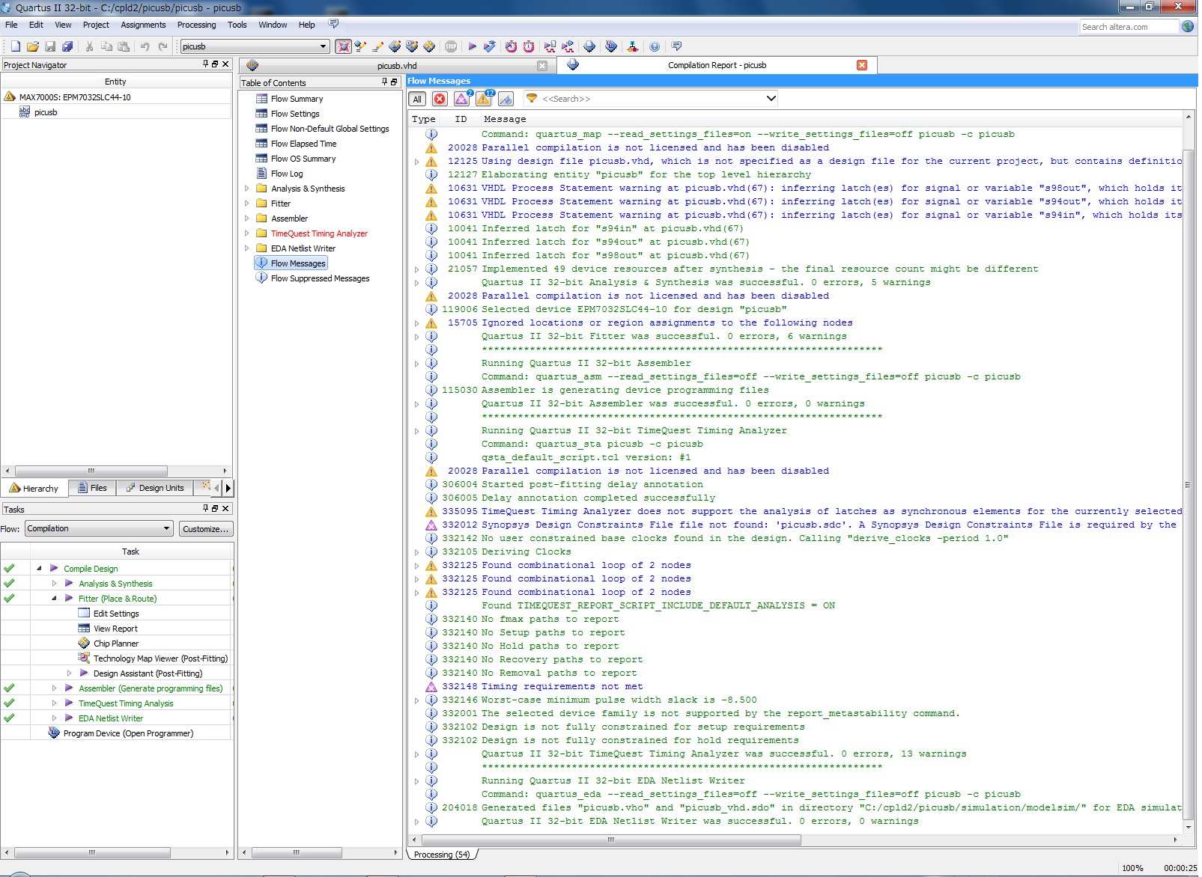1202x877 pixels.
Task: Collapse the Fitter (Place & Route) task
Action: 54,599
